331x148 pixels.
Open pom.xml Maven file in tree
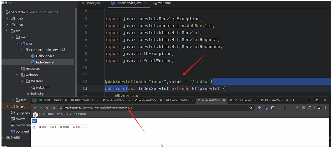coord(20,131)
